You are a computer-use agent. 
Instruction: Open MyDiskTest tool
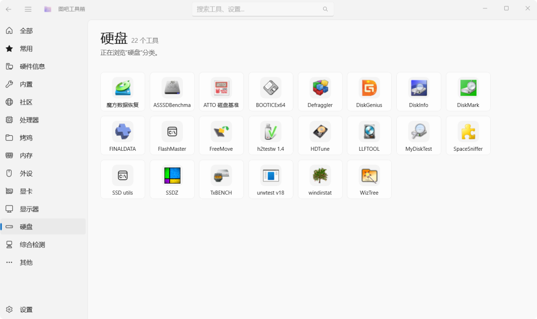pos(419,135)
